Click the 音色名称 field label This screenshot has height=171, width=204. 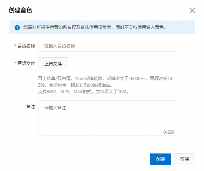coord(26,46)
